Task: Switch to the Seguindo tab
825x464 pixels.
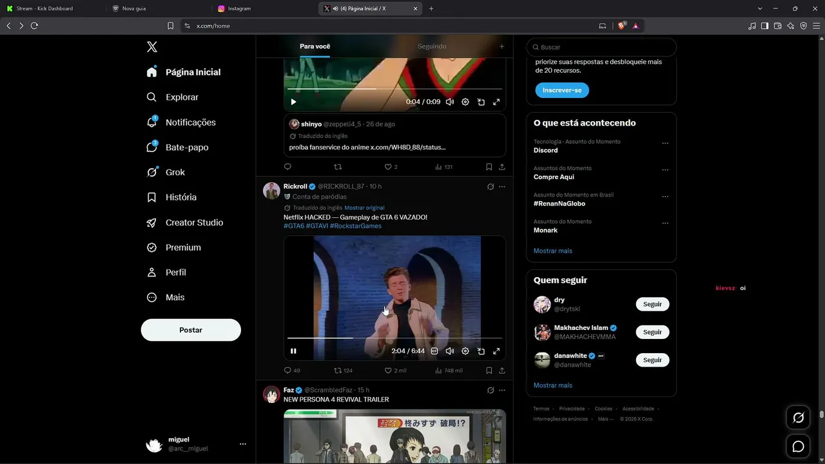Action: [x=432, y=46]
